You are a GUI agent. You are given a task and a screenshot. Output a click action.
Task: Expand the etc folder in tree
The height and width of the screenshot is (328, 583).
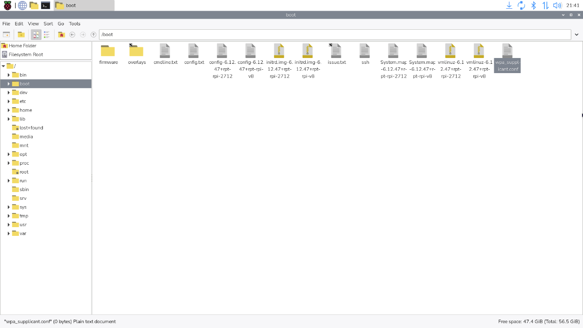click(x=9, y=101)
